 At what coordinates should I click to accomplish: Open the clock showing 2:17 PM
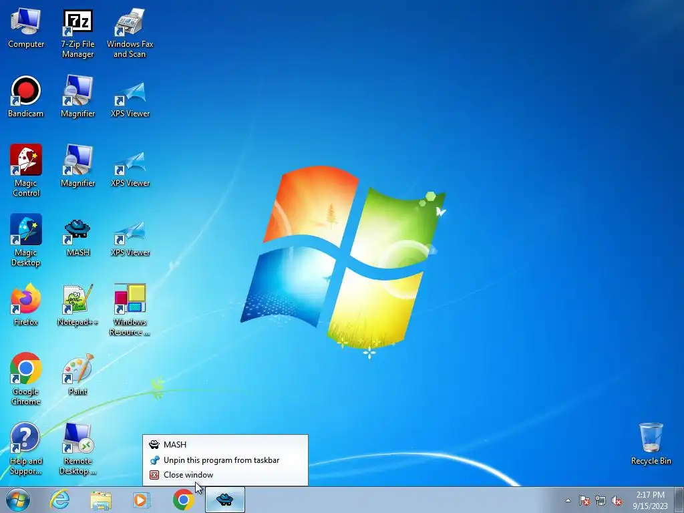[650, 500]
